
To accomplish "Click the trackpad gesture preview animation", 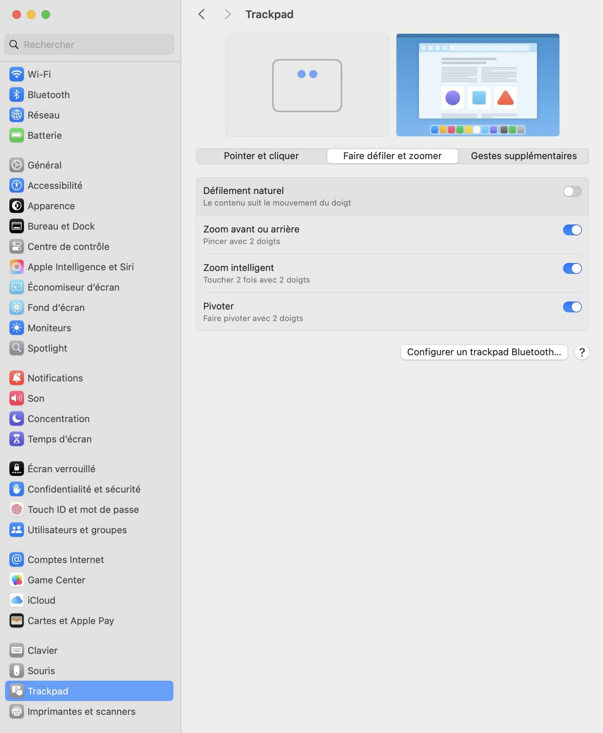I will 307,85.
